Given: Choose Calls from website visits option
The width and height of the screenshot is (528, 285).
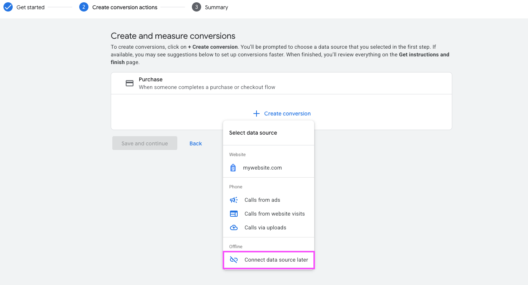Looking at the screenshot, I should click(275, 214).
